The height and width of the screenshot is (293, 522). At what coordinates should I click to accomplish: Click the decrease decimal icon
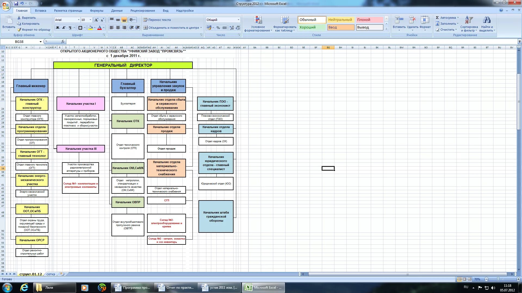point(238,28)
